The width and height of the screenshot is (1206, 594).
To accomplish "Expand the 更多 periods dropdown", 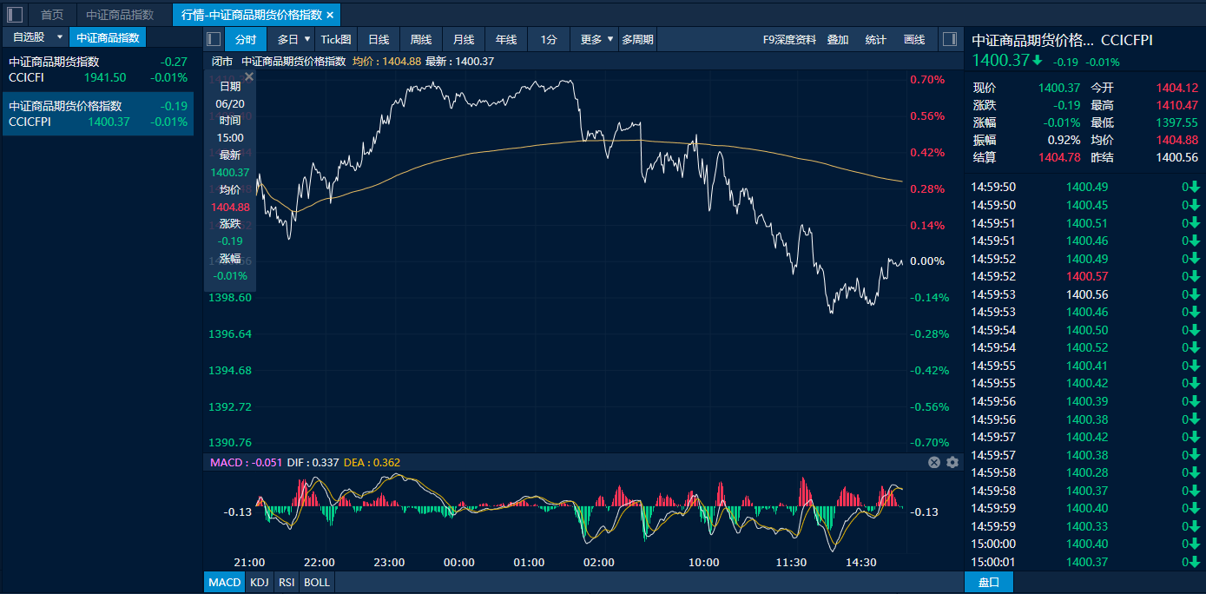I will [610, 39].
